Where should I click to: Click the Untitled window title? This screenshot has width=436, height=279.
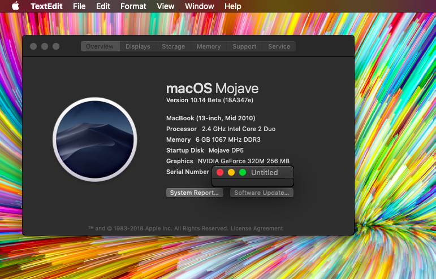[265, 172]
